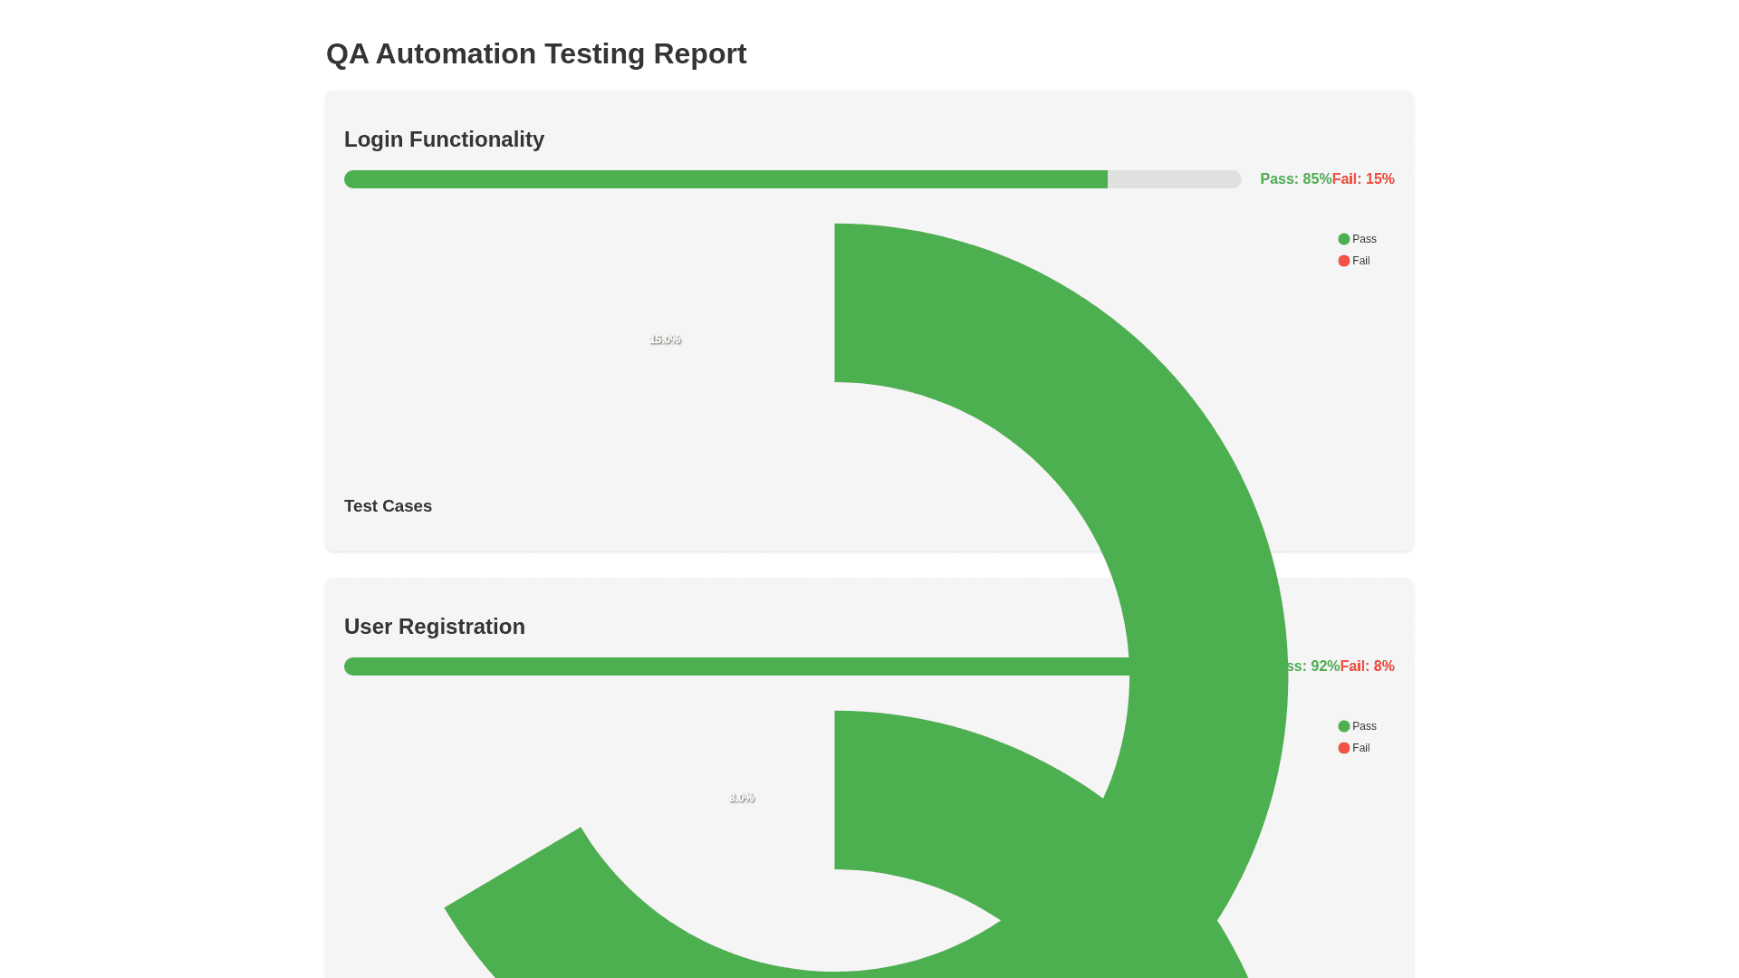The width and height of the screenshot is (1739, 978).
Task: Click User Registration green progress bar
Action: click(x=725, y=666)
